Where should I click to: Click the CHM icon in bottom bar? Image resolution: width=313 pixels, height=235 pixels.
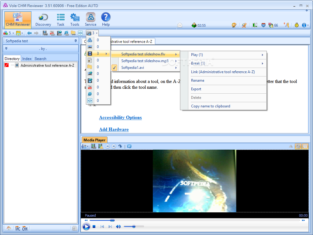[x=25, y=228]
